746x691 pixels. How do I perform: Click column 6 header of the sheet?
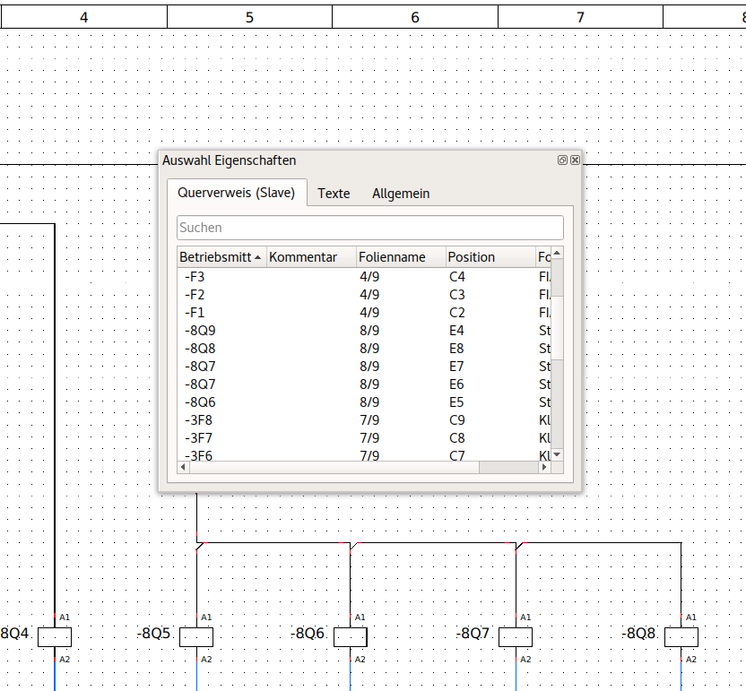point(415,17)
